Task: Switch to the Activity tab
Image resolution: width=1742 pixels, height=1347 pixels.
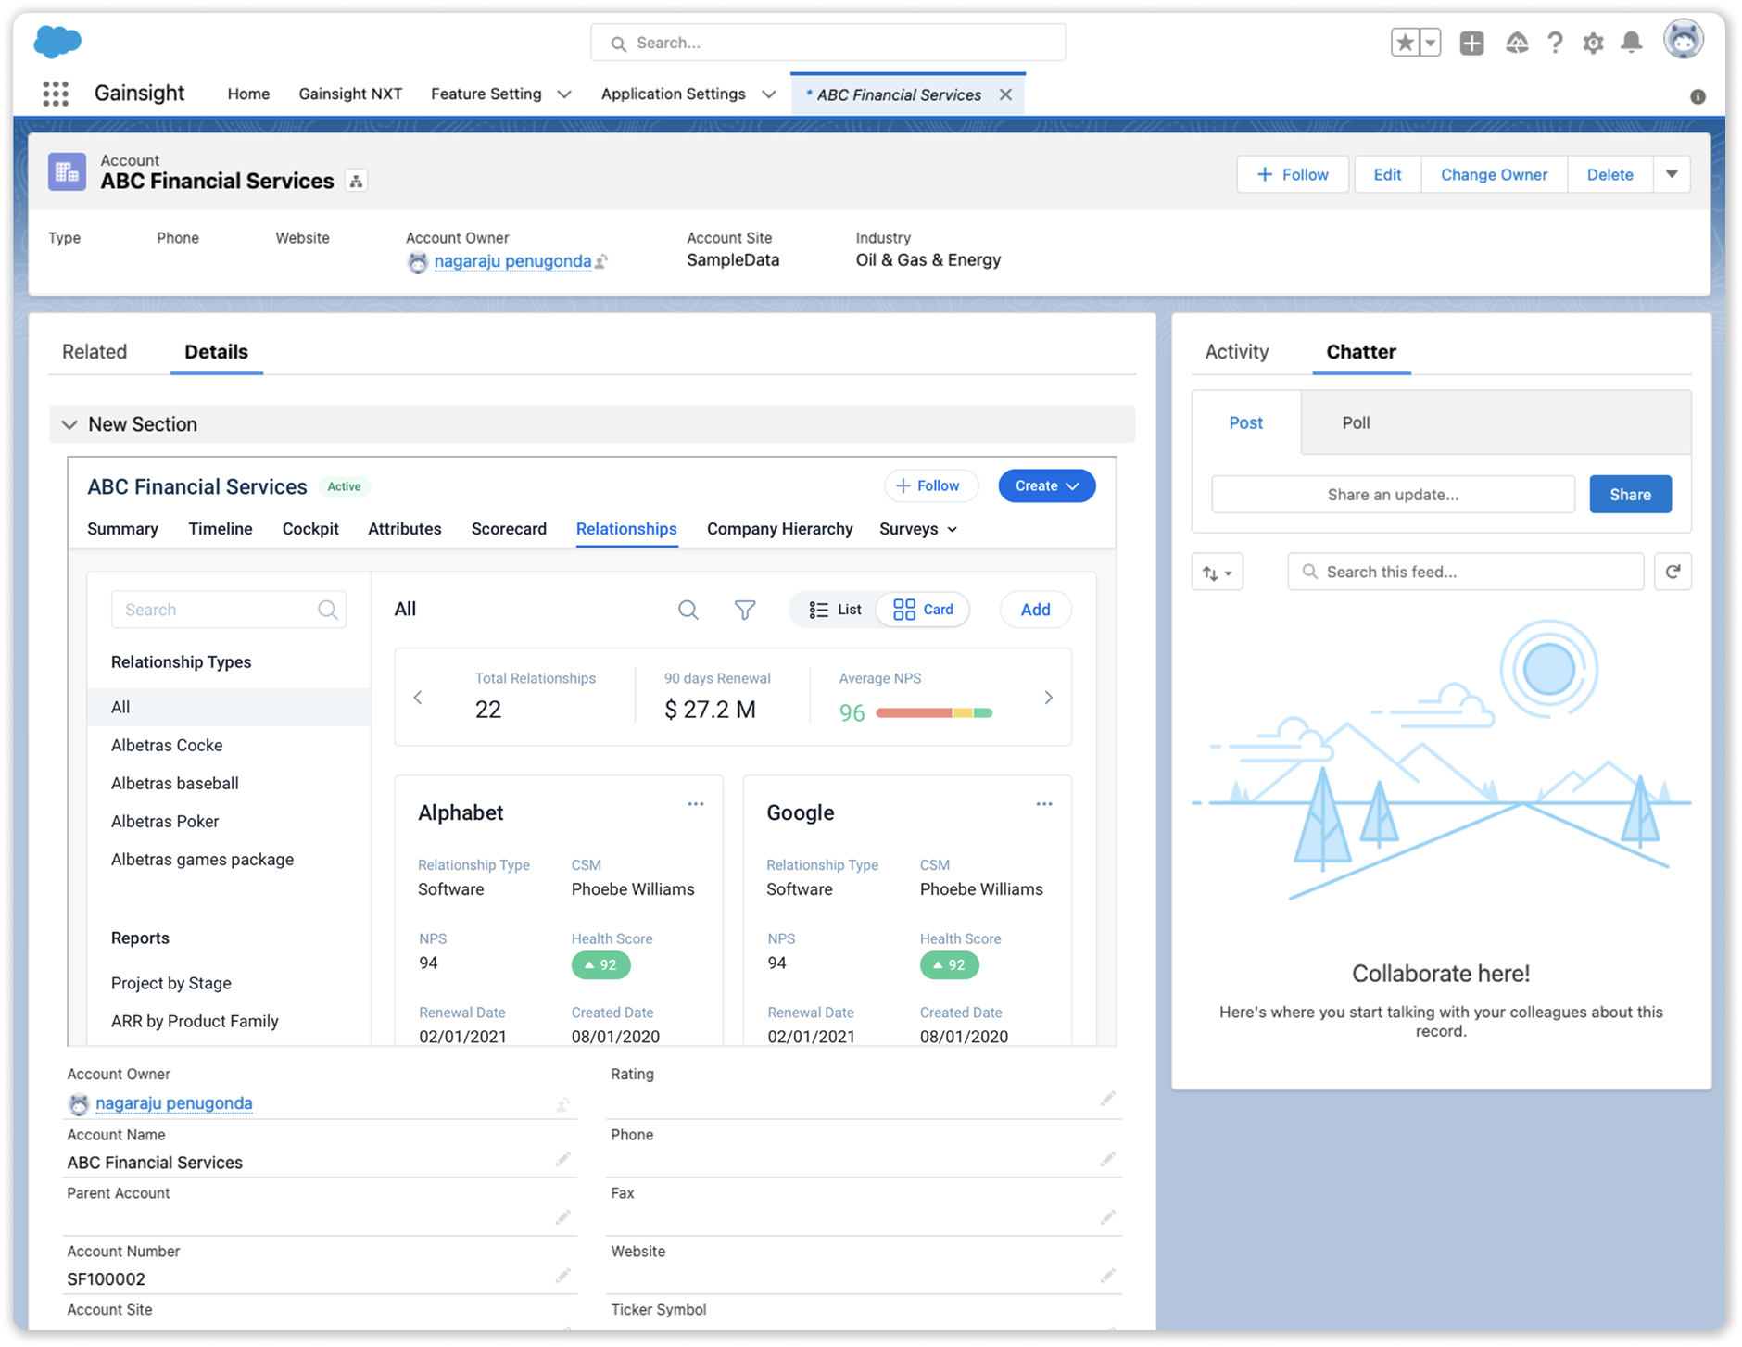Action: [x=1237, y=352]
